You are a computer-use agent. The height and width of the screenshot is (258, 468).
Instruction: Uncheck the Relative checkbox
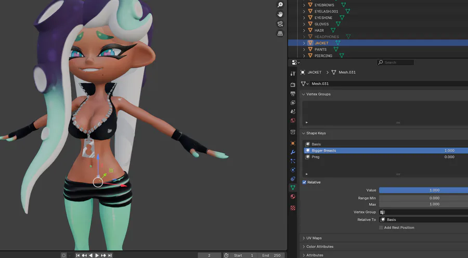(304, 182)
